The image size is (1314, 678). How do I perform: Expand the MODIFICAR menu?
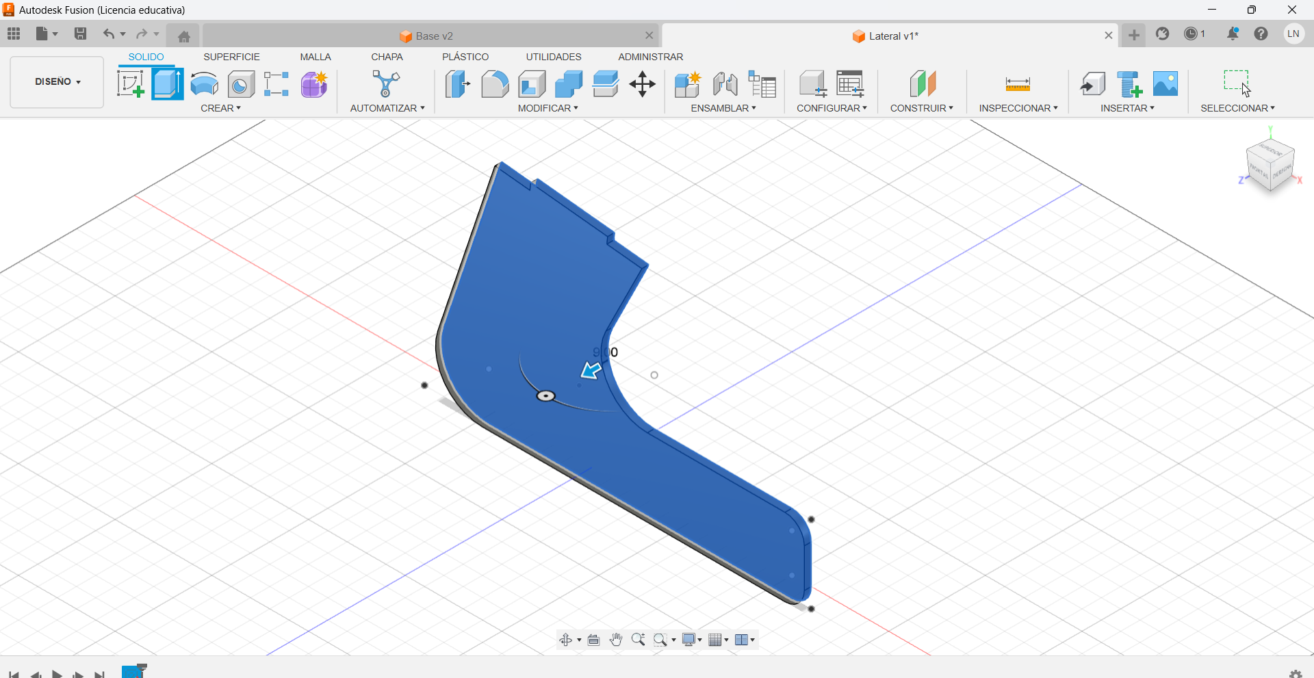coord(547,108)
